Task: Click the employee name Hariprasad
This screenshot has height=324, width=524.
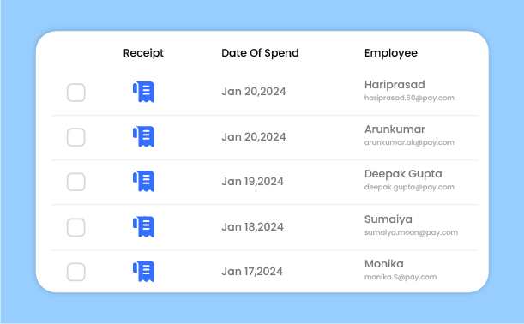Action: pos(395,85)
